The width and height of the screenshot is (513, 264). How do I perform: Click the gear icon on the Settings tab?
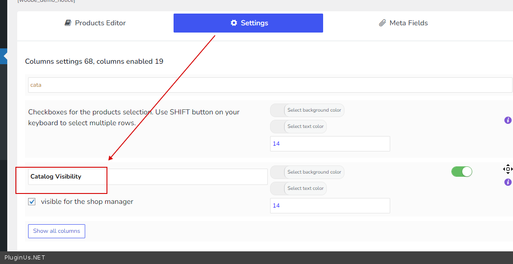[234, 23]
